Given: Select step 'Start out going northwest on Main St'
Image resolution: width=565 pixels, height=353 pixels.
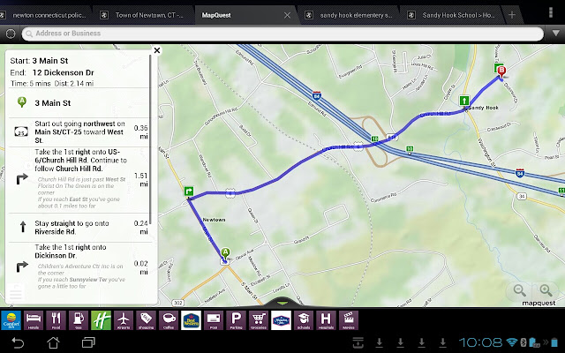Looking at the screenshot, I should [79, 132].
